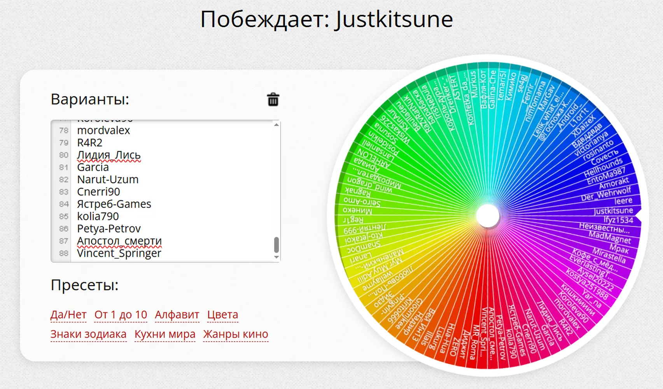Click line number 88 in the gutter
This screenshot has width=663, height=389.
(64, 253)
